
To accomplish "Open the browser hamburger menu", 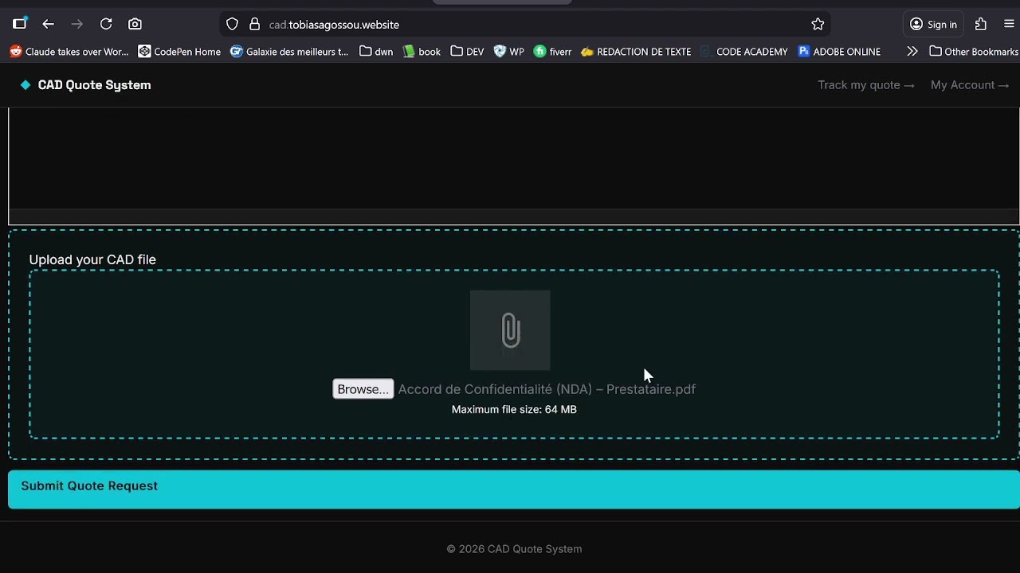I will (1009, 24).
